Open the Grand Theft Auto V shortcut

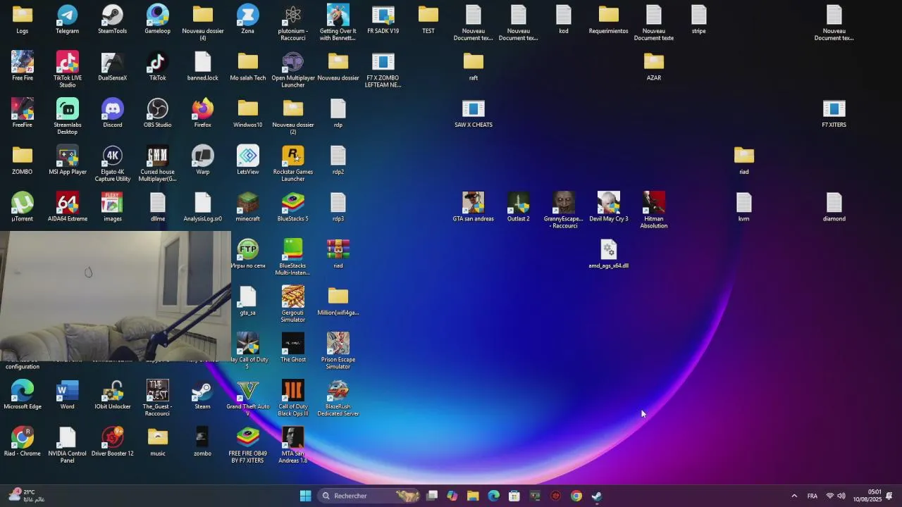pyautogui.click(x=248, y=399)
